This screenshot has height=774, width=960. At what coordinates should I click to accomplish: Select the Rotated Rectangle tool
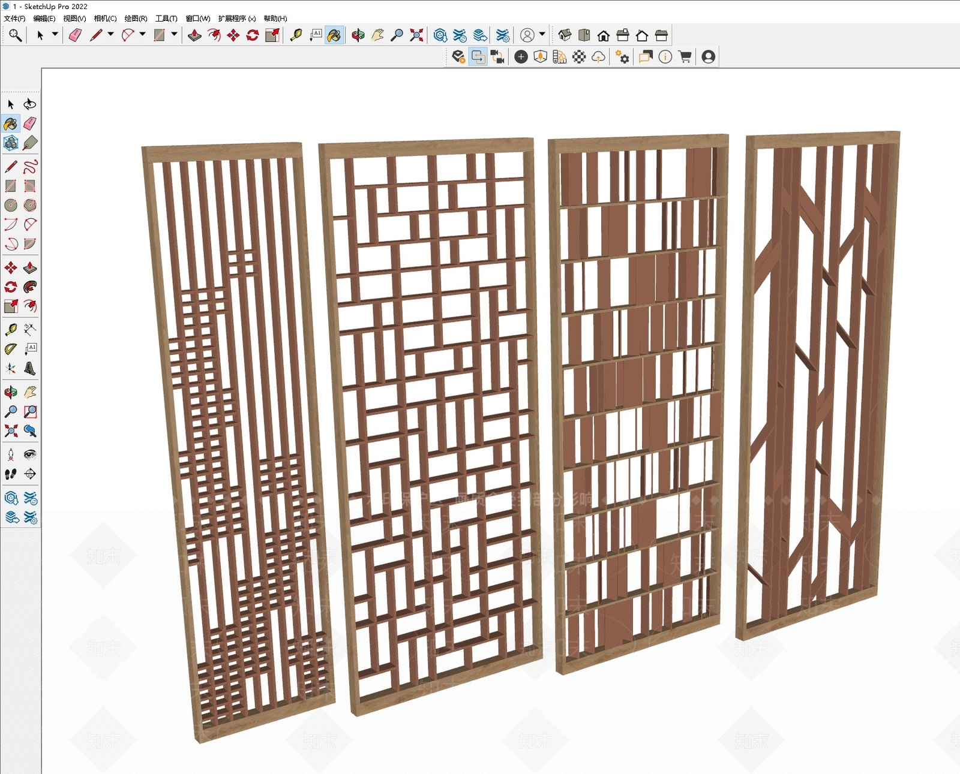29,186
